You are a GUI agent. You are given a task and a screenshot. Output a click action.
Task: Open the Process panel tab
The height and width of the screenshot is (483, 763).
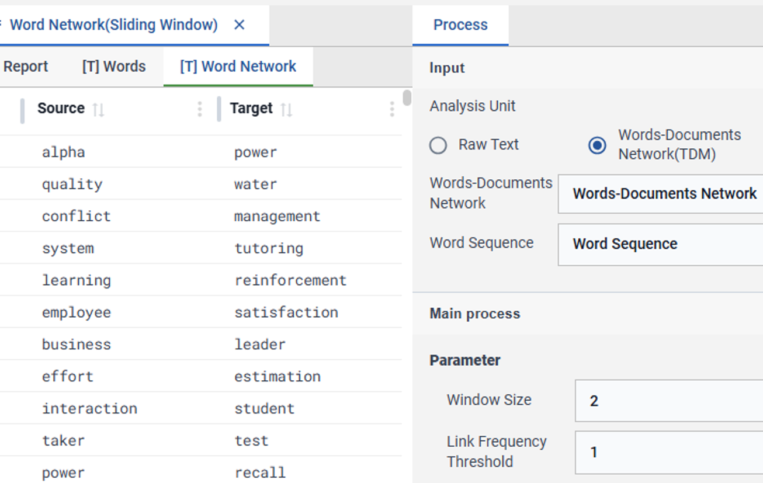click(x=460, y=25)
